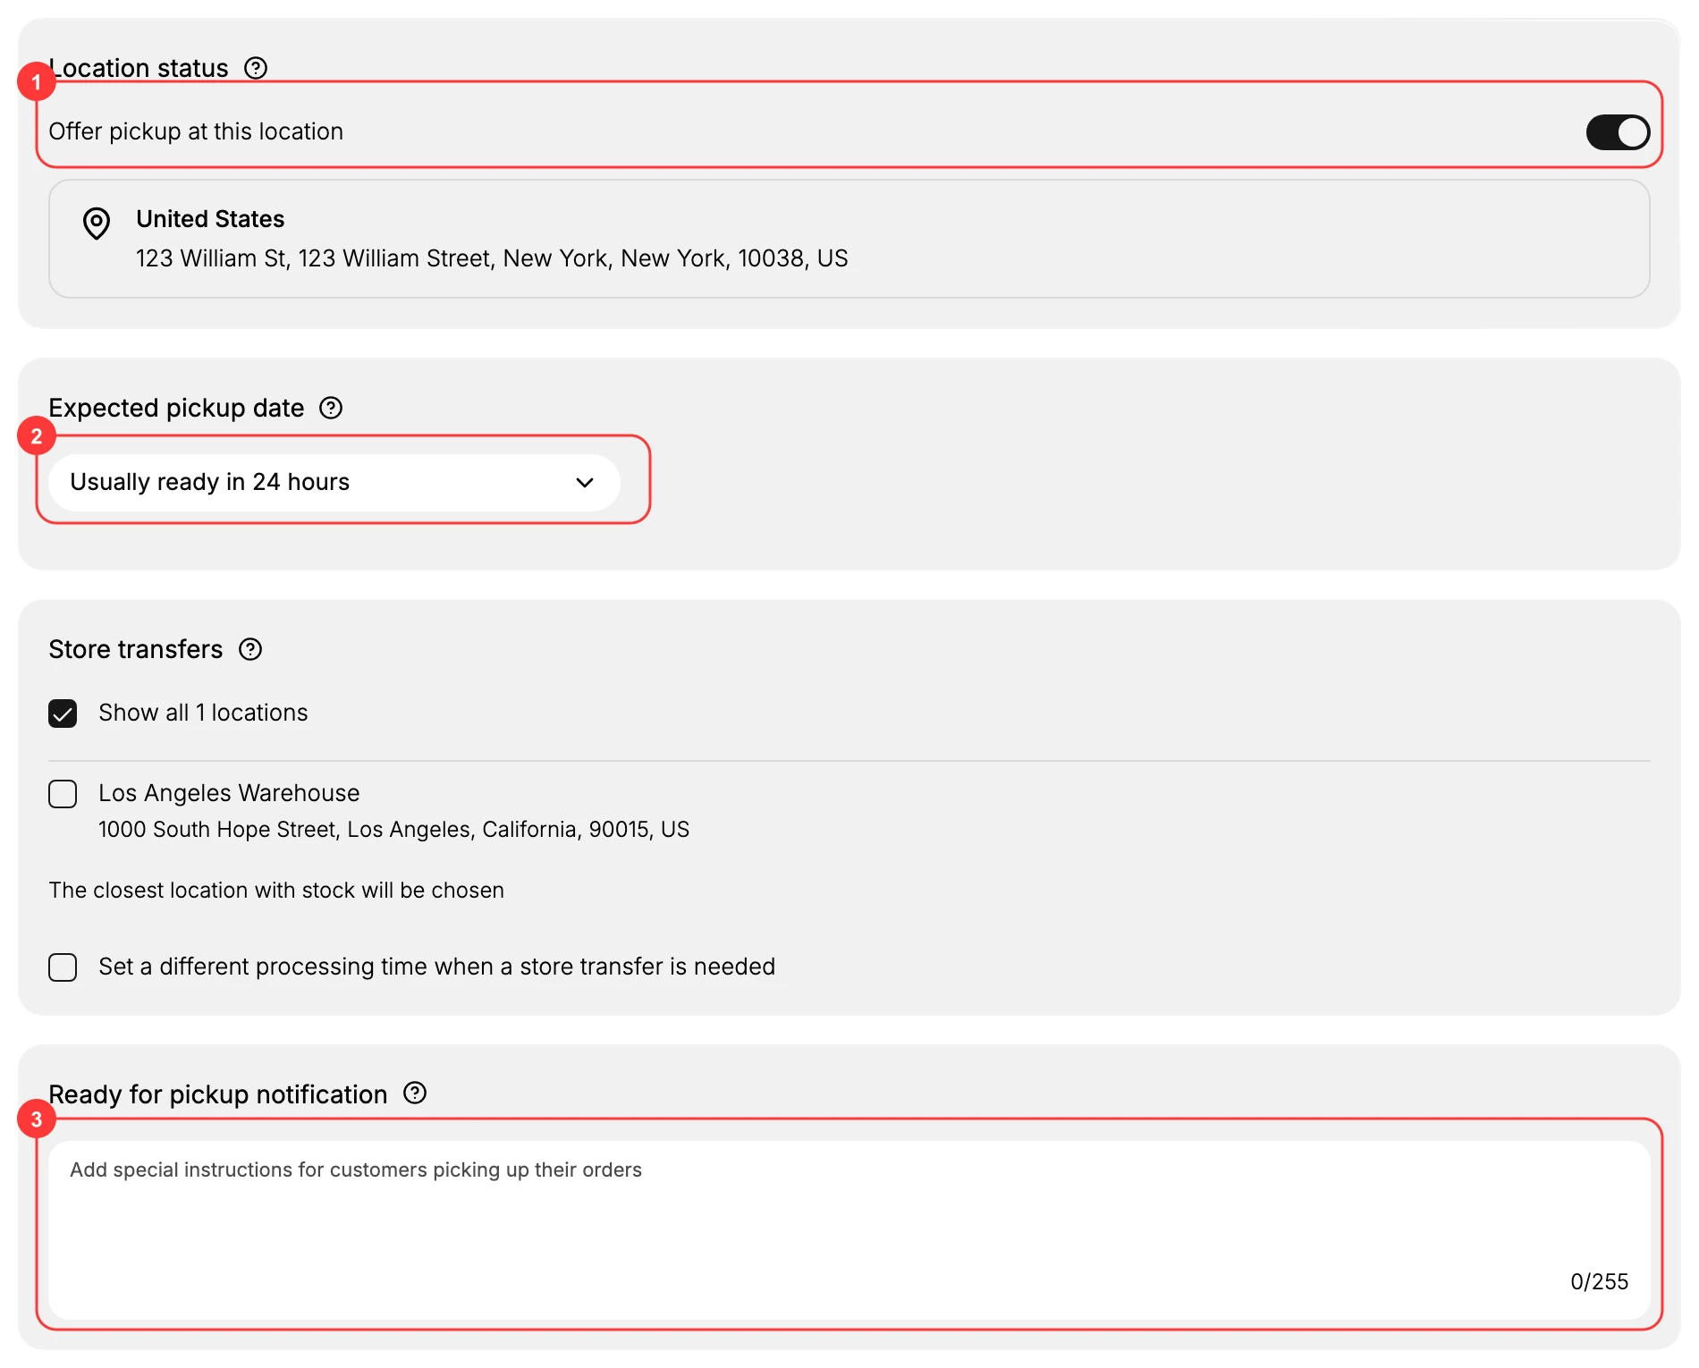Check the Los Angeles Warehouse checkbox
The height and width of the screenshot is (1368, 1699).
tap(63, 794)
